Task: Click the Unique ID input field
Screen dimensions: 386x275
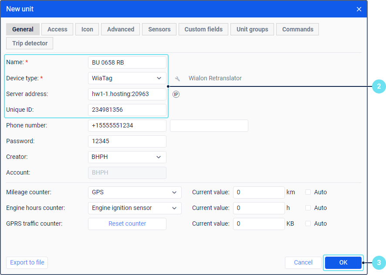Action: [x=127, y=110]
